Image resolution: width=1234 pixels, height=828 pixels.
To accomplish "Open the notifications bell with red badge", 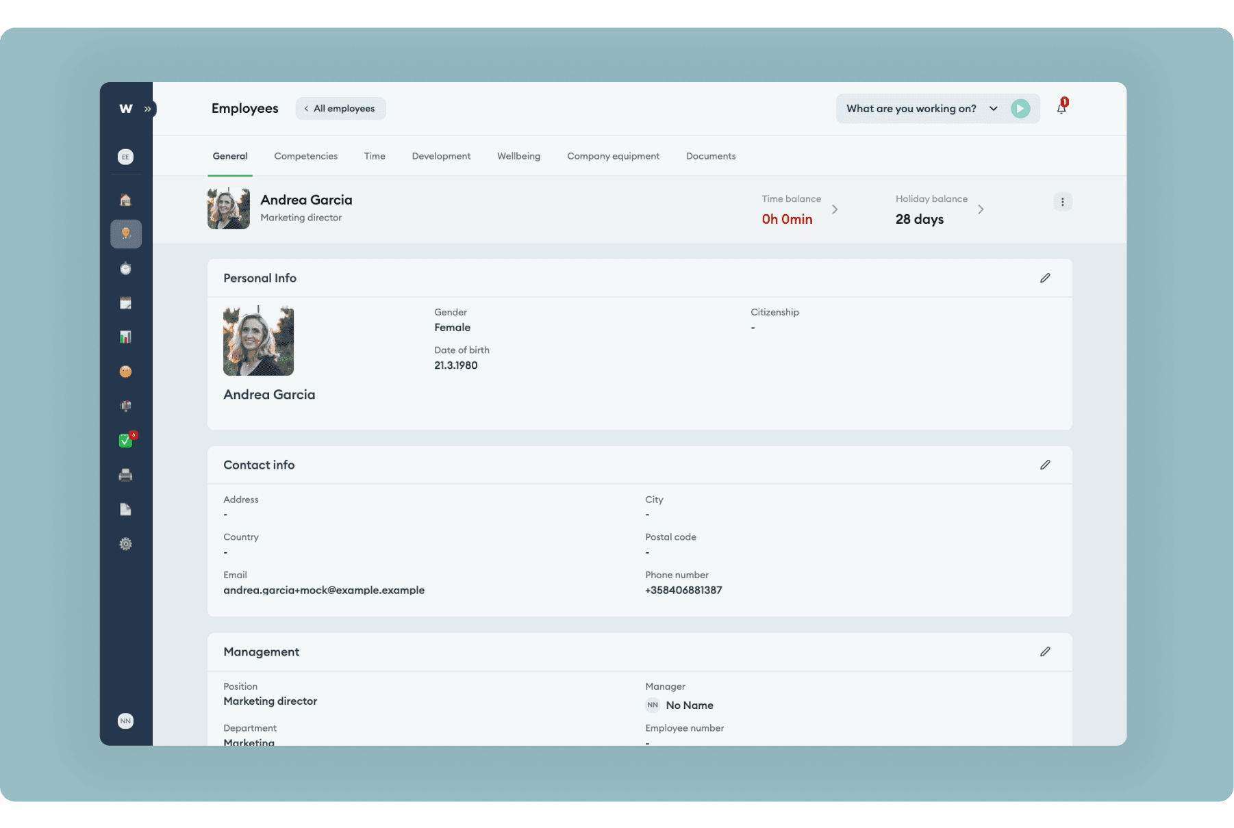I will (1062, 108).
